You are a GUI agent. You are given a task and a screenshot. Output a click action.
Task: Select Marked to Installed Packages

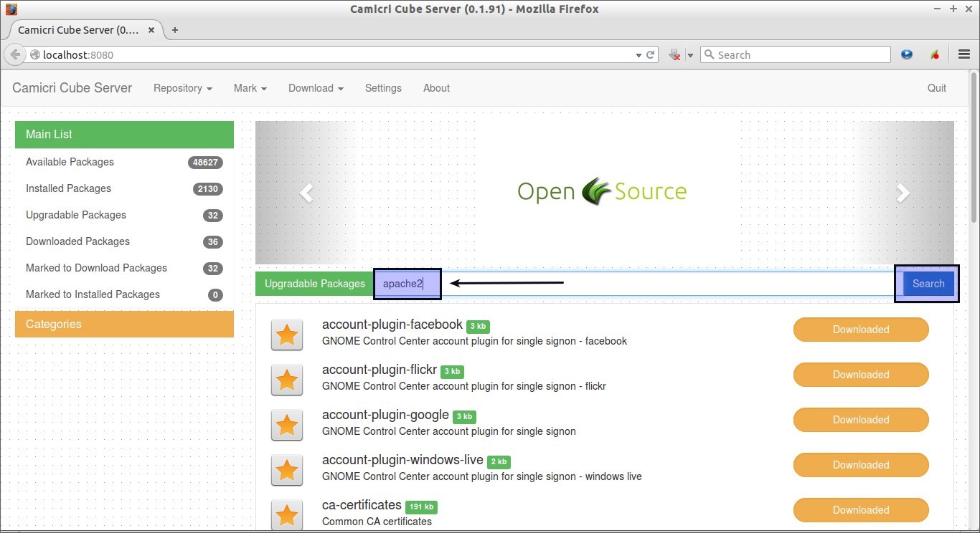pyautogui.click(x=124, y=294)
